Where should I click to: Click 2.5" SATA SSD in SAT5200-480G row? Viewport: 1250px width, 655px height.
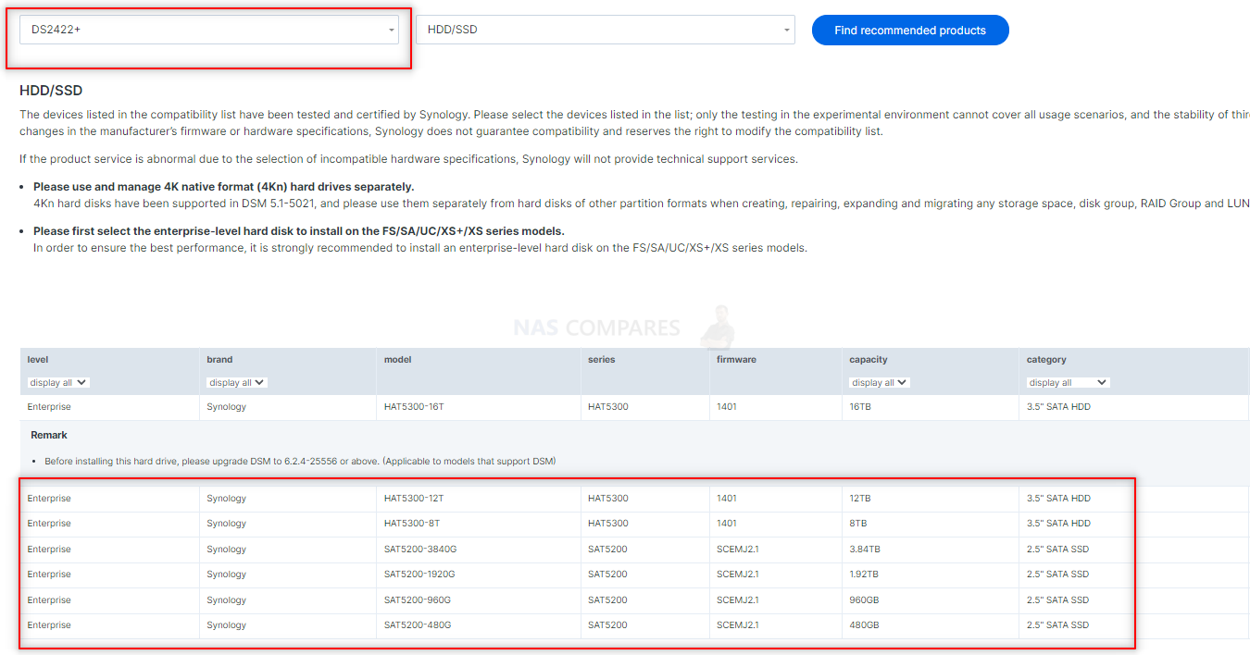(1057, 625)
